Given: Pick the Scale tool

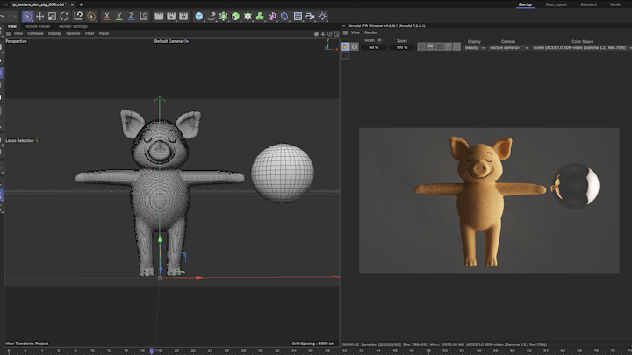Looking at the screenshot, I should (x=52, y=16).
